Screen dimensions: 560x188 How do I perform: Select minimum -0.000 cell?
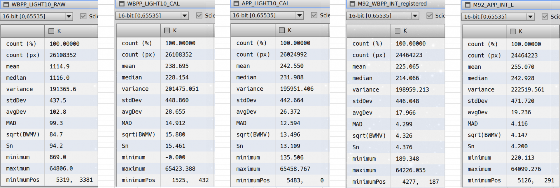coord(175,157)
